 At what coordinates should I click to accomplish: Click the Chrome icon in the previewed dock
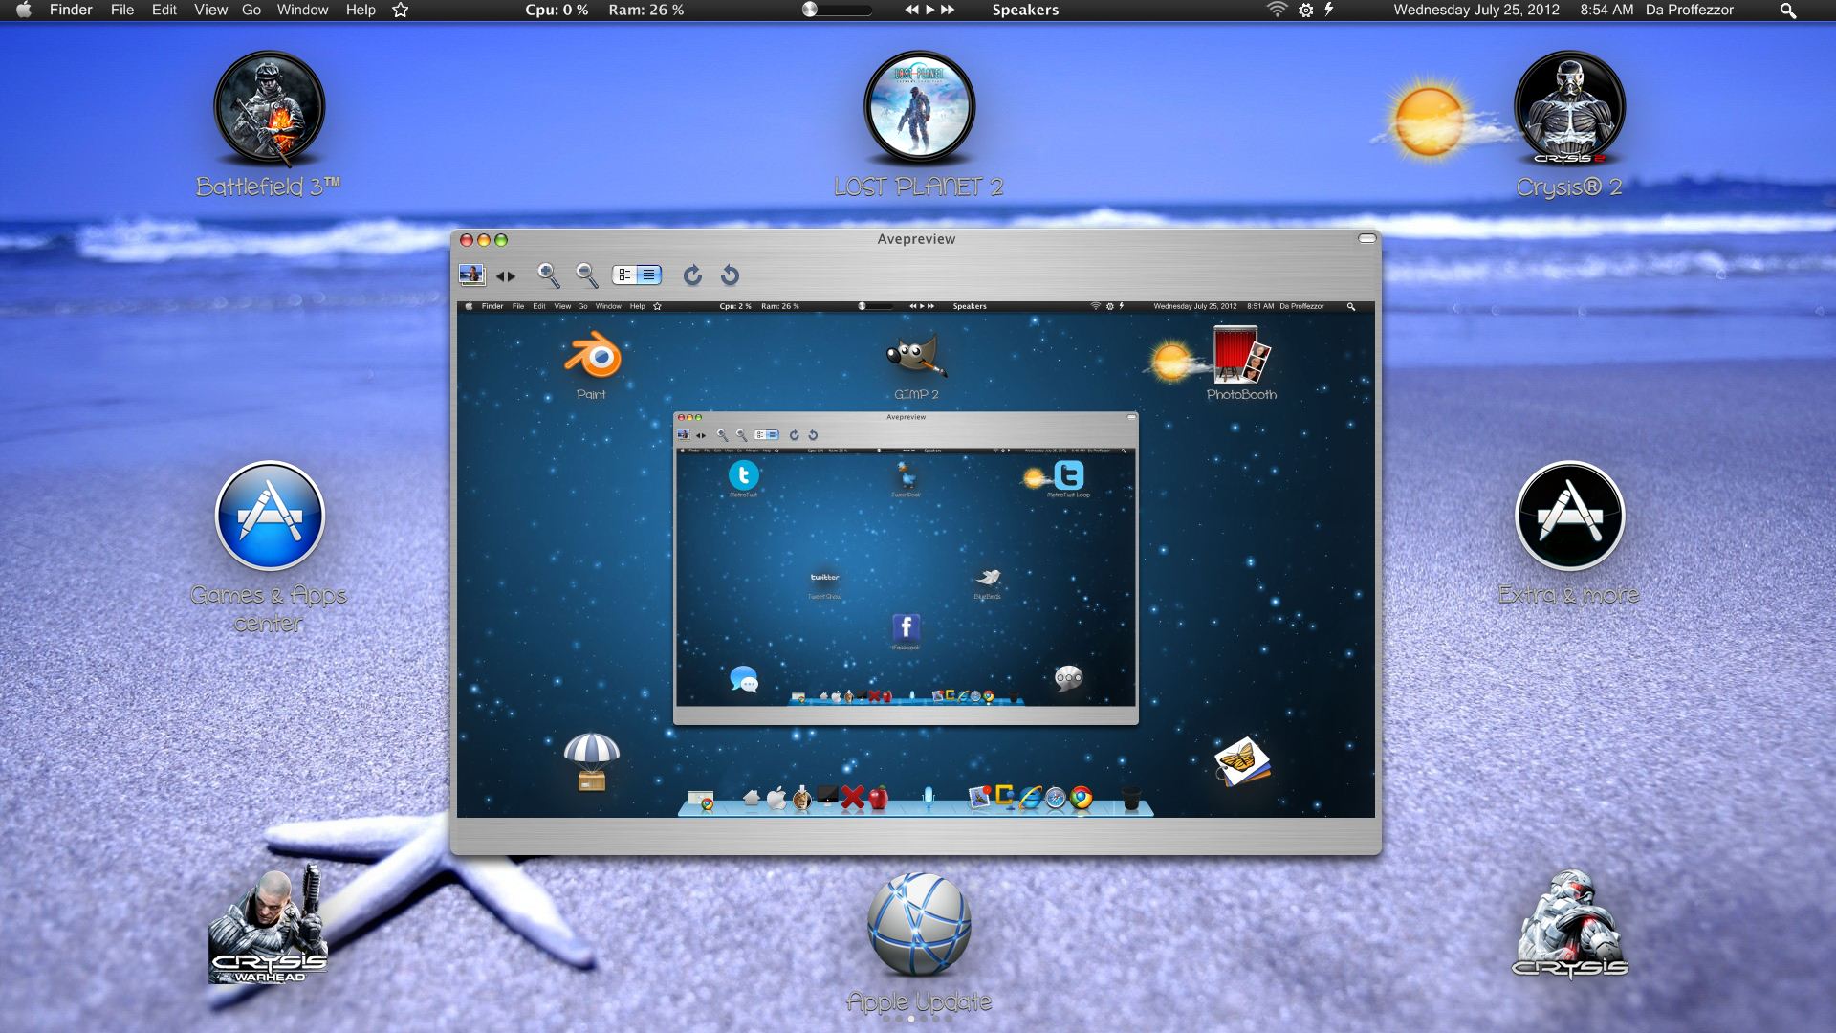tap(1082, 798)
